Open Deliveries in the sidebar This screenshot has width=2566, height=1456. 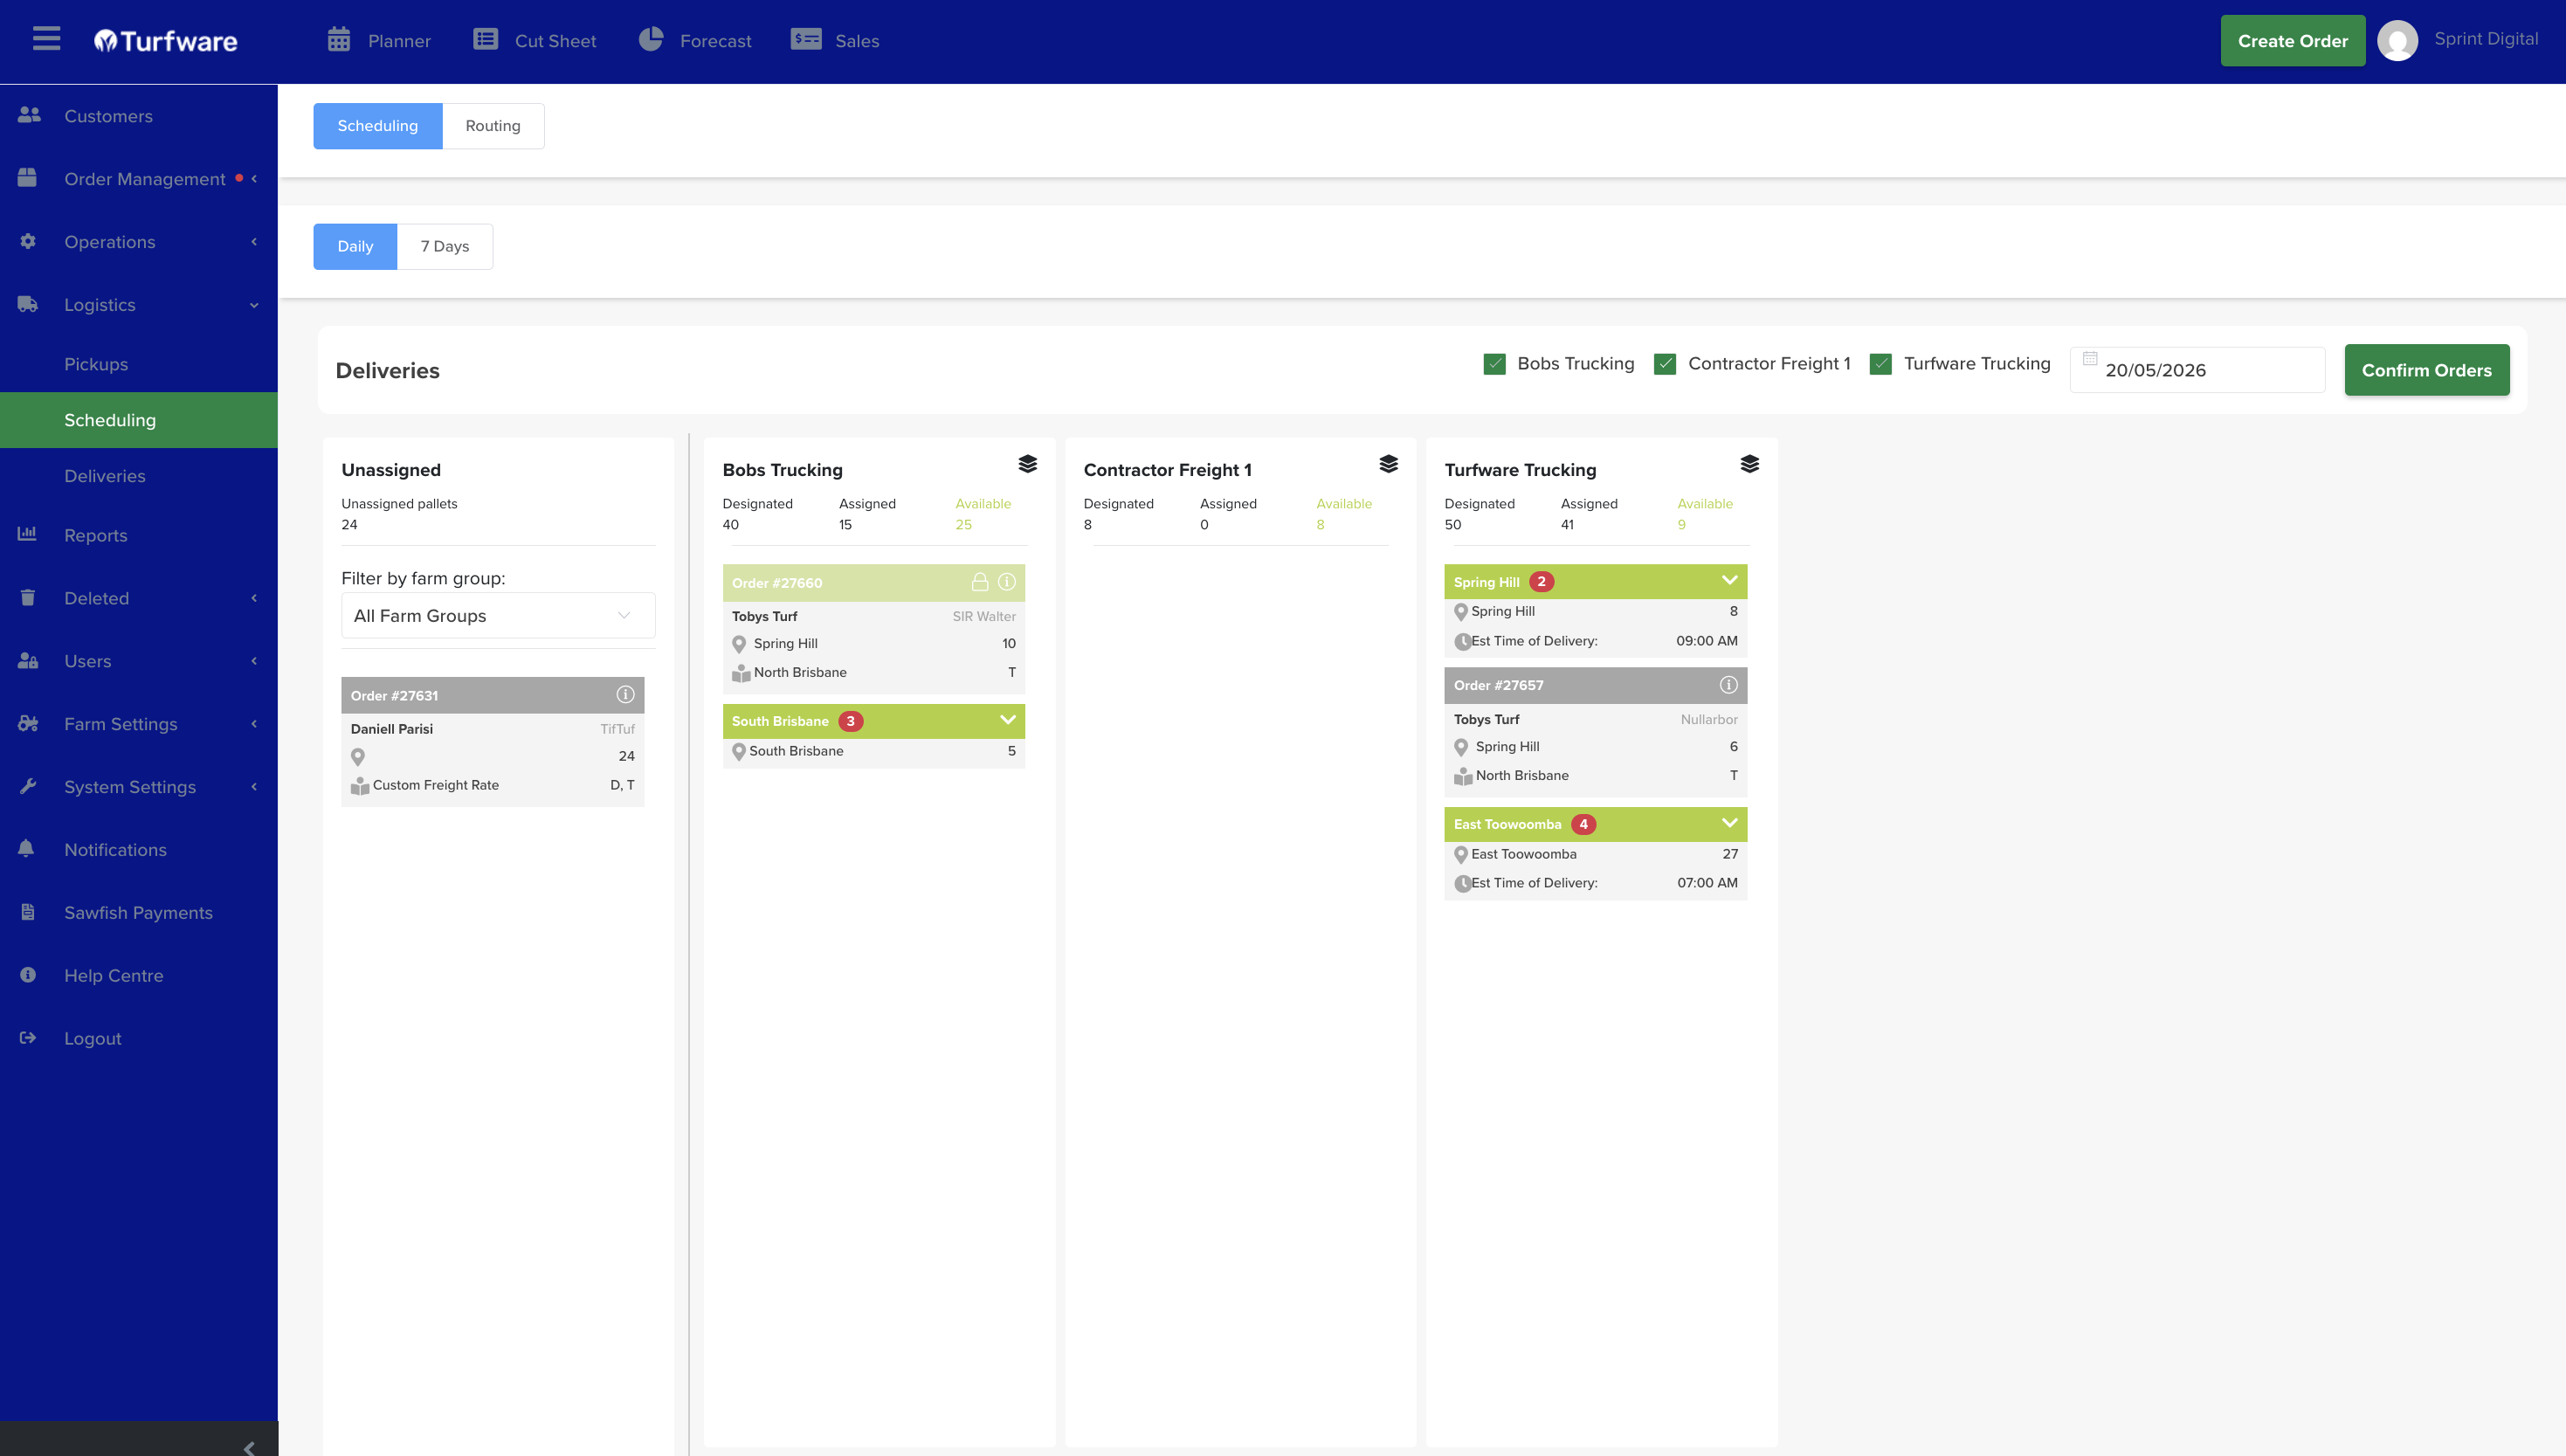[x=105, y=476]
